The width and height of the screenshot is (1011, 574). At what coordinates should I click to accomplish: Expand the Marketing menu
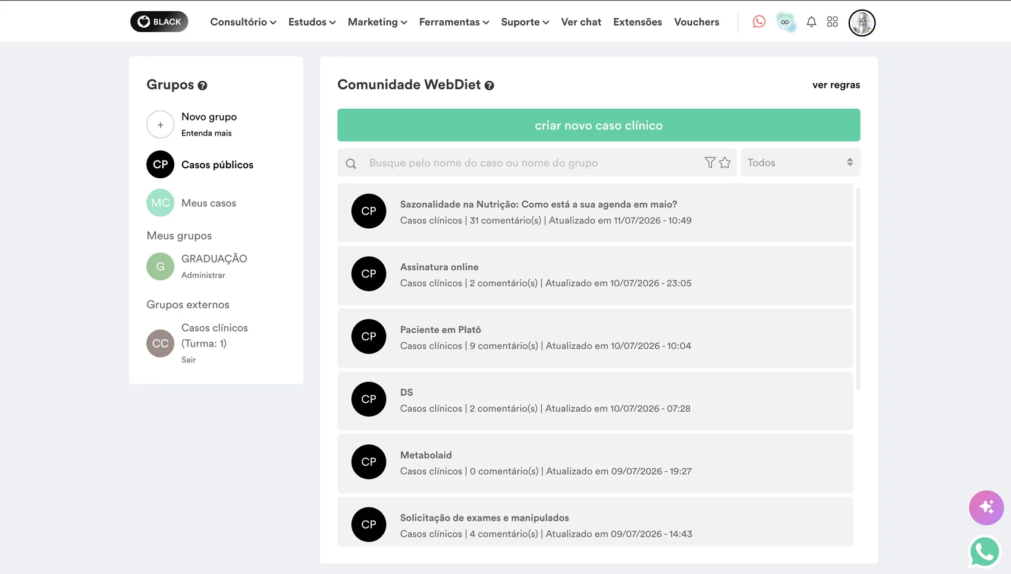click(377, 22)
